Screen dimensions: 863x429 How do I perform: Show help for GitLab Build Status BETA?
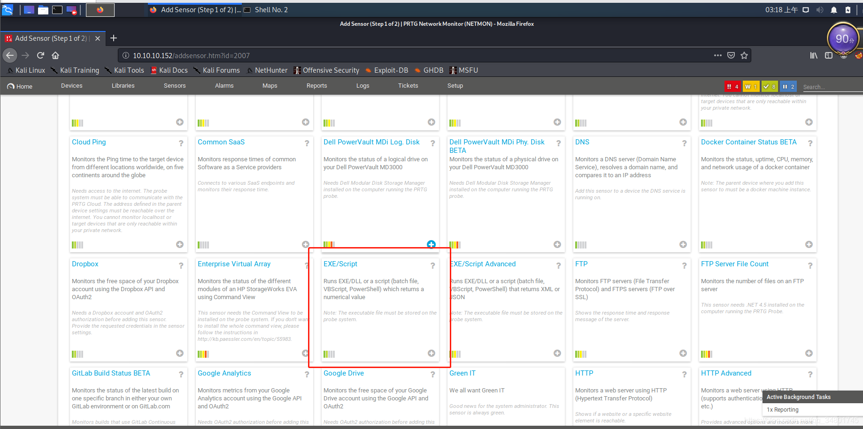(x=181, y=375)
